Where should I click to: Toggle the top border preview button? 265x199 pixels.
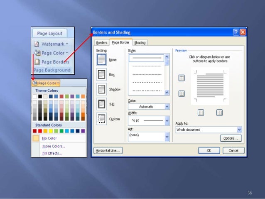(182, 78)
